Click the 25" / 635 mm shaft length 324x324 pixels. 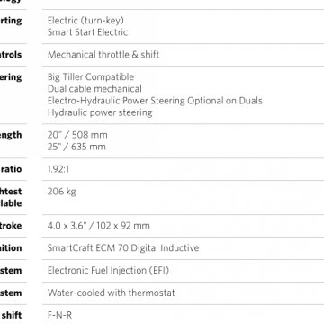tap(76, 147)
